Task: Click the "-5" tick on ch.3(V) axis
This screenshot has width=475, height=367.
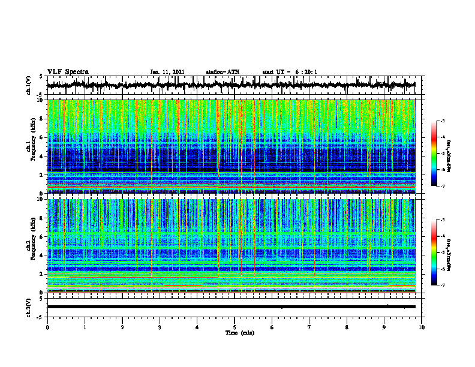Action: pyautogui.click(x=40, y=317)
